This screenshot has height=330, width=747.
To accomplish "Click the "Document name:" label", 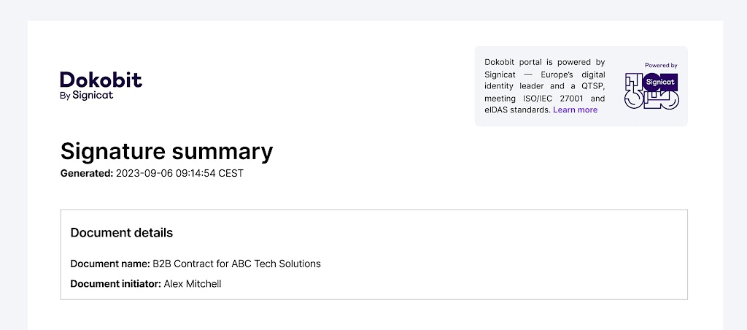I will coord(110,264).
